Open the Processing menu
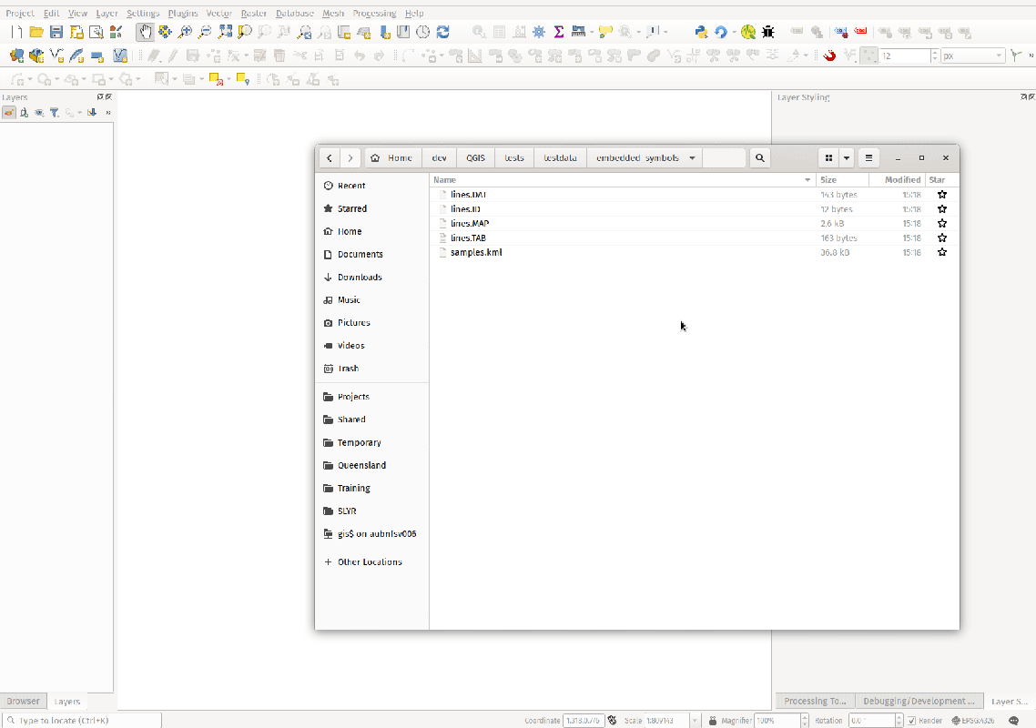 pos(373,14)
